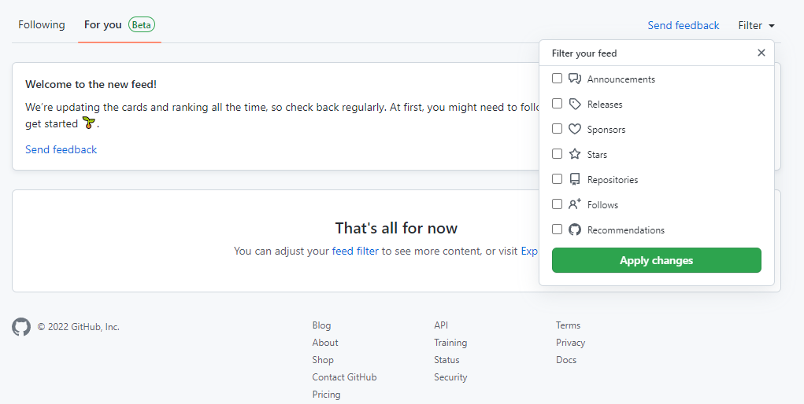This screenshot has width=804, height=404.
Task: Tick the Releases checkbox
Action: pos(558,104)
